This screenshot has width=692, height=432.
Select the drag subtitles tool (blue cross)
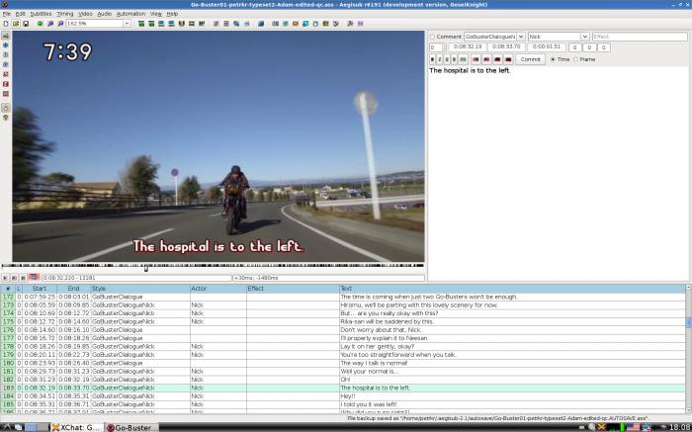(x=6, y=45)
